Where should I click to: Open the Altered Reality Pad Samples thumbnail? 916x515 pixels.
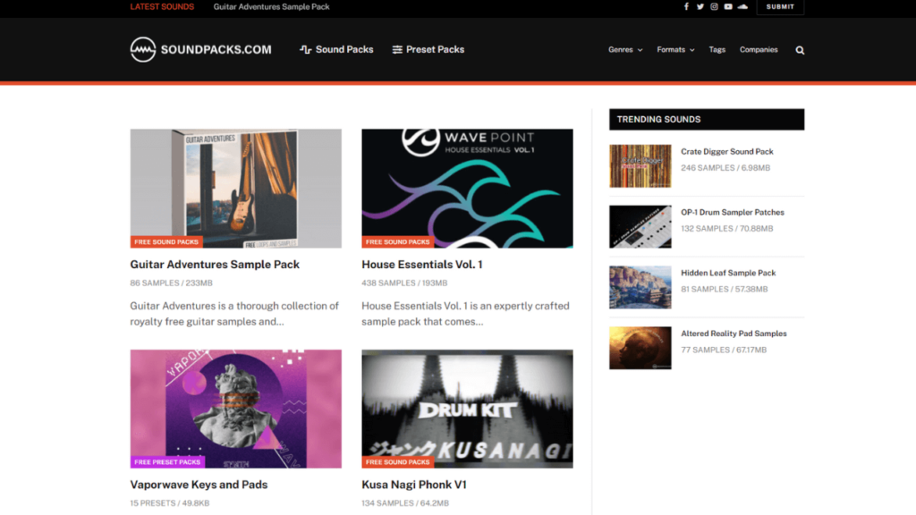[x=640, y=348]
